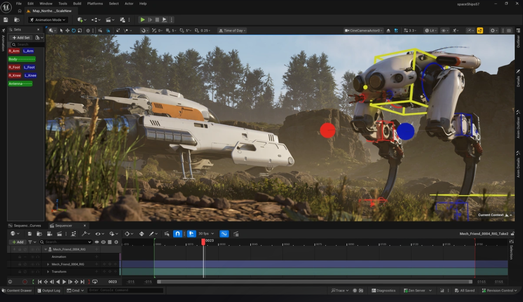
Task: Toggle lock on the Animation track
Action: coord(20,257)
